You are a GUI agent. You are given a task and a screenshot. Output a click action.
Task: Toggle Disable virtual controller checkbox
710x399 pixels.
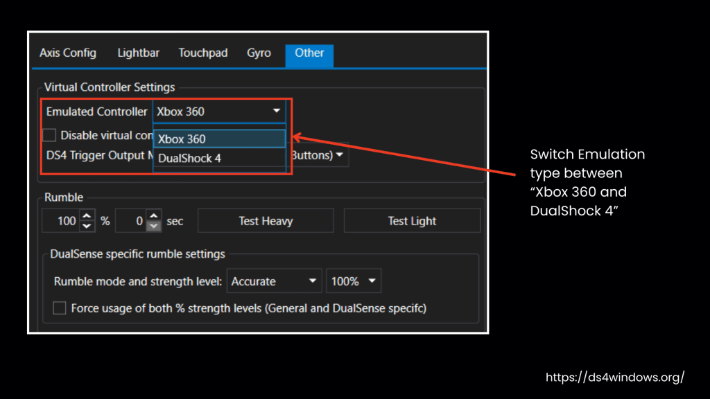(x=49, y=135)
